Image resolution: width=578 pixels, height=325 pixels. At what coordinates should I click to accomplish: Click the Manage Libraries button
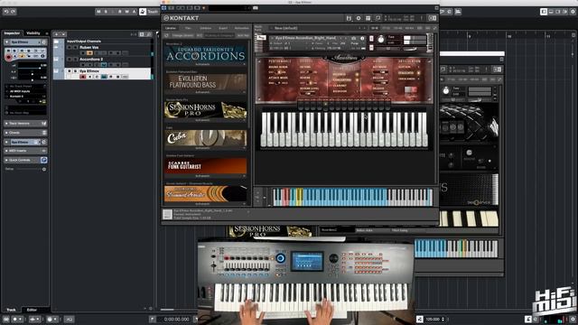pyautogui.click(x=182, y=35)
